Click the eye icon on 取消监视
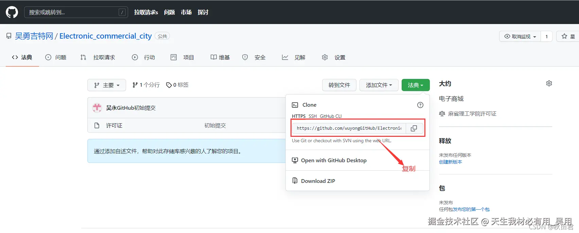 [507, 36]
